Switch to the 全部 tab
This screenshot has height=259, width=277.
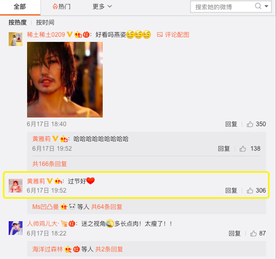(x=20, y=7)
